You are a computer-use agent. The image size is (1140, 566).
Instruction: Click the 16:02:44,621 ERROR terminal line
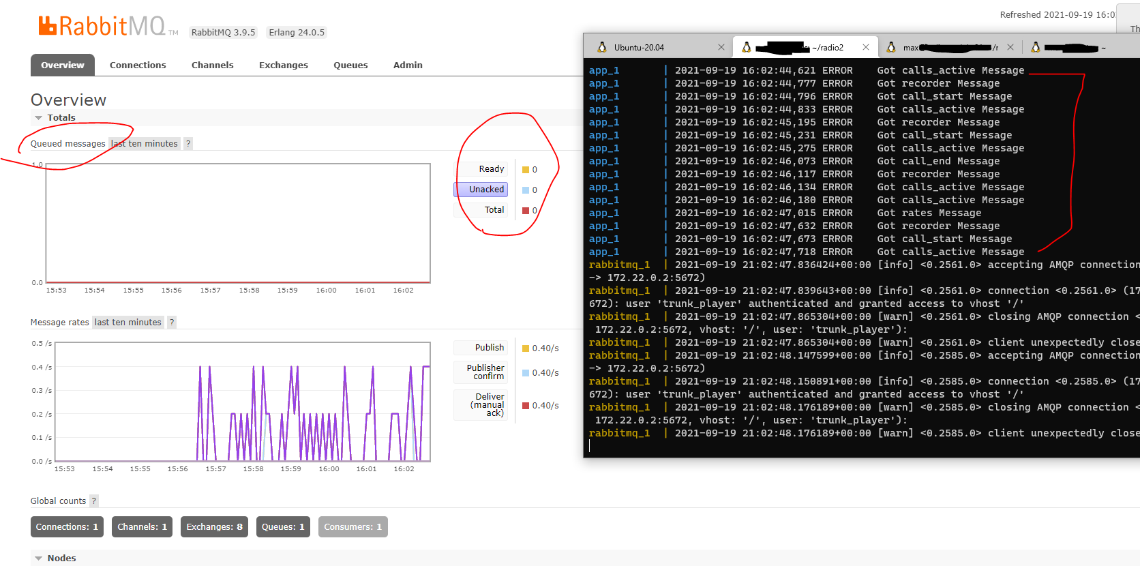coord(807,70)
